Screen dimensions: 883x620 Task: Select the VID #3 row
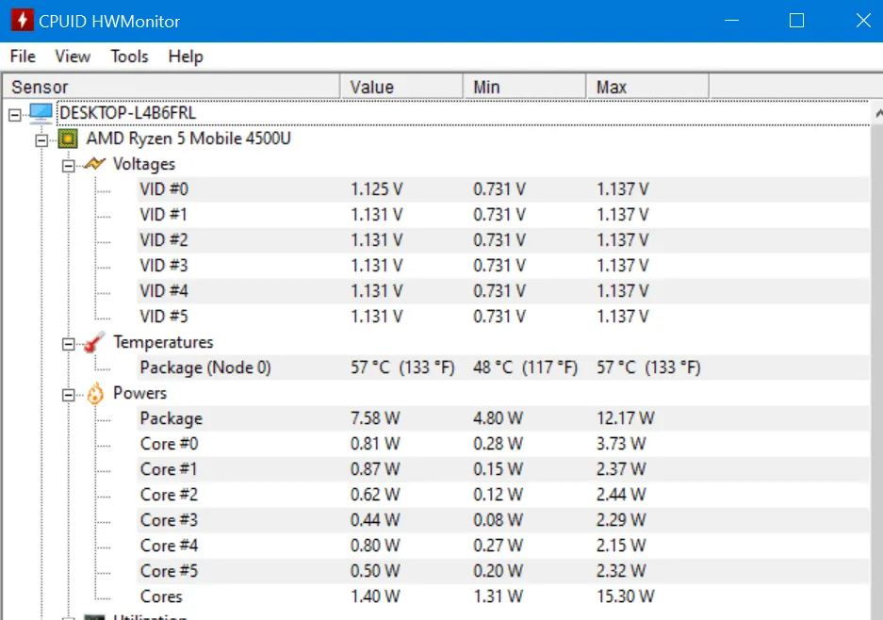click(503, 265)
